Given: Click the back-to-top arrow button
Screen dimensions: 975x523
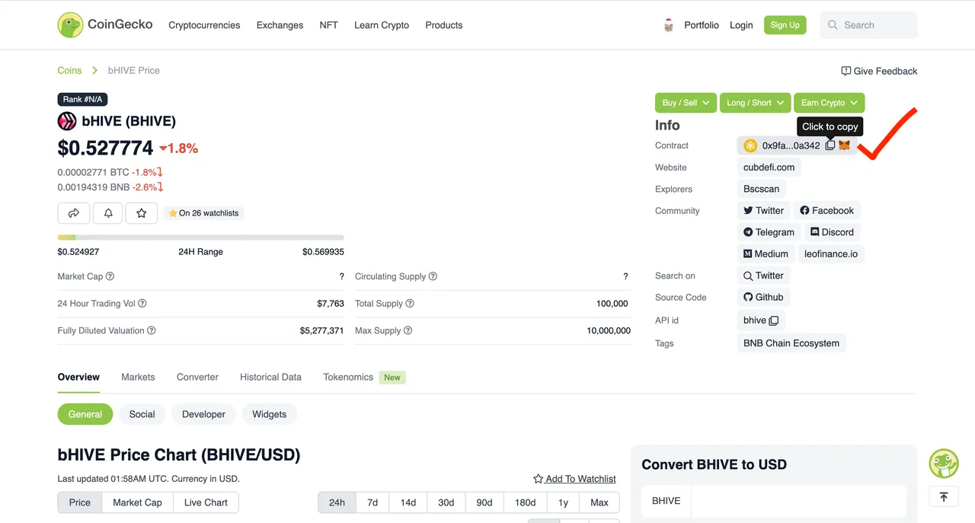Looking at the screenshot, I should point(944,496).
